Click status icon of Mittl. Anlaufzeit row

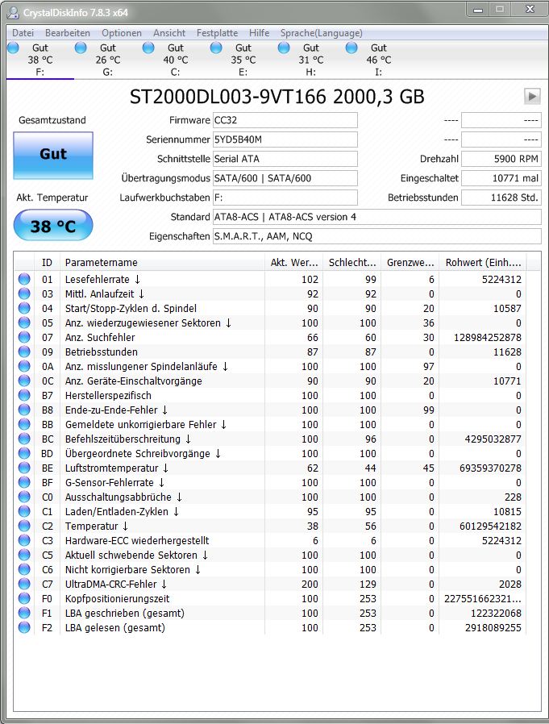pos(24,293)
